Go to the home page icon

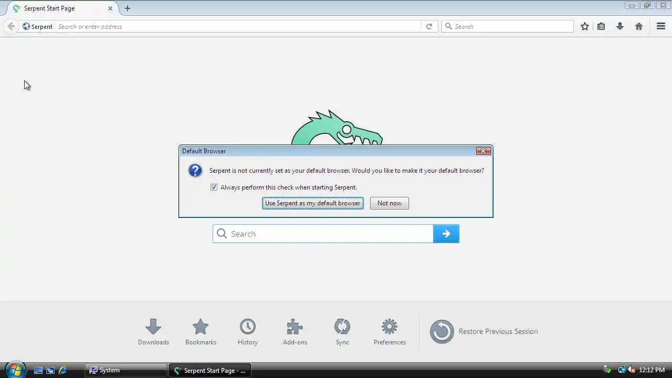[x=639, y=26]
